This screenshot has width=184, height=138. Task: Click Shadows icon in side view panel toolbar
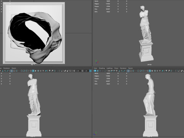pos(163,71)
